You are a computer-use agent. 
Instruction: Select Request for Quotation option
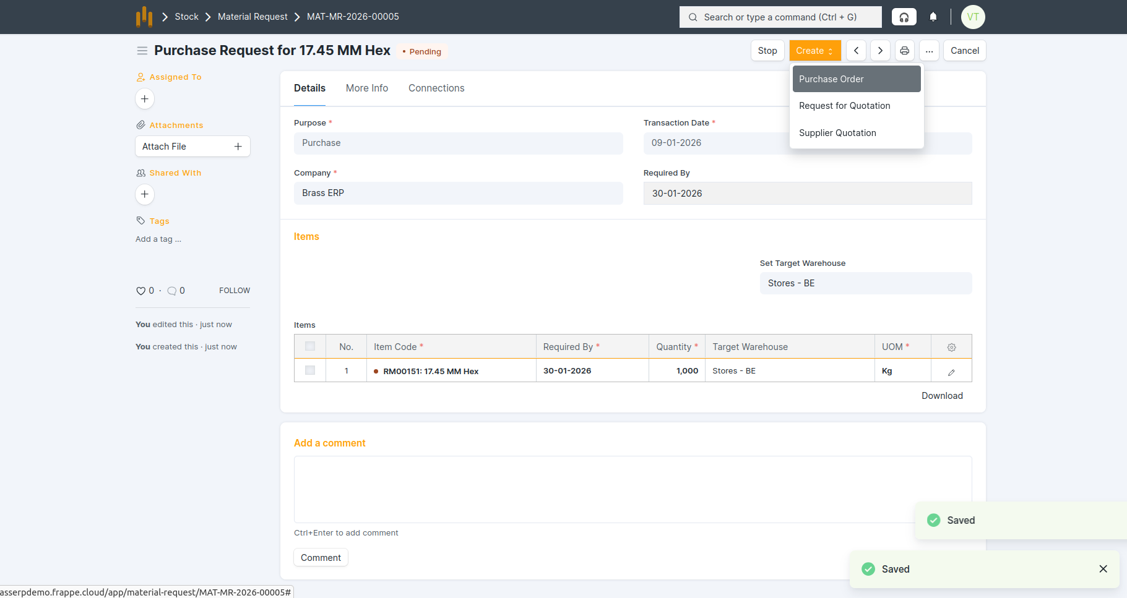click(844, 106)
